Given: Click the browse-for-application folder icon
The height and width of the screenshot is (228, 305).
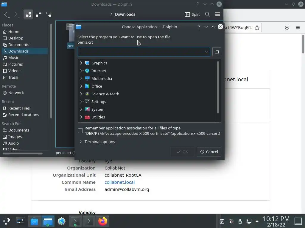Looking at the screenshot, I should click(x=217, y=52).
